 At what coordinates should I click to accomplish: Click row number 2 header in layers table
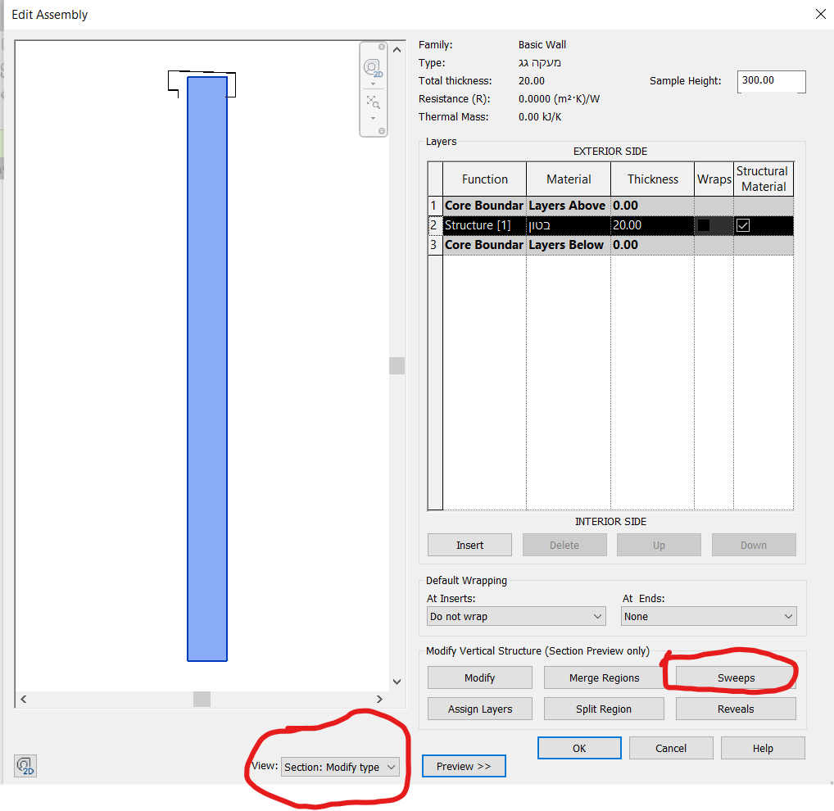[x=435, y=225]
